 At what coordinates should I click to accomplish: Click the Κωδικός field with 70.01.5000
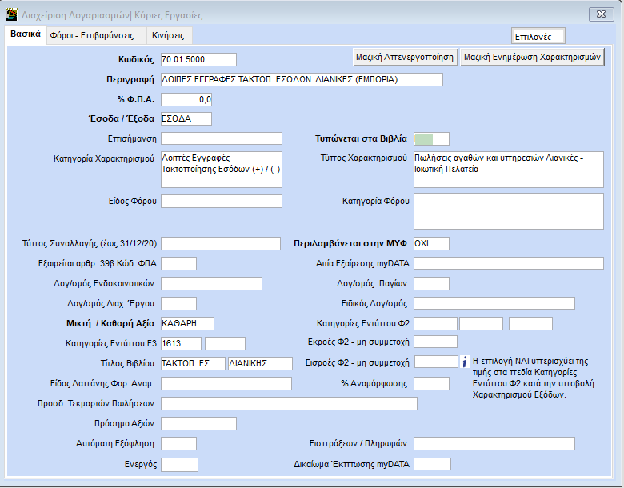[x=198, y=60]
